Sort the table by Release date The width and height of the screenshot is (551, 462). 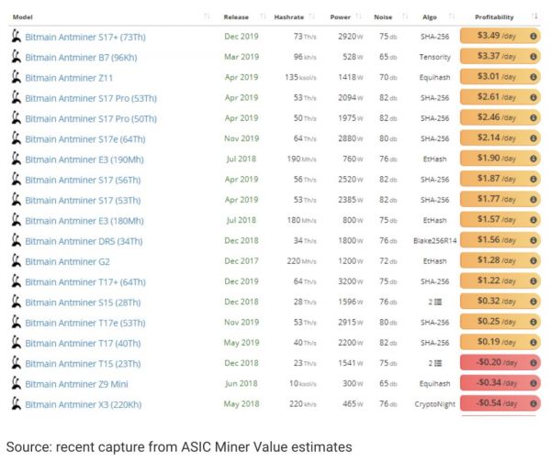(x=236, y=16)
